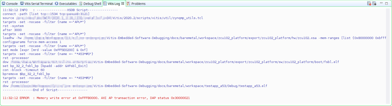Show the Executables tab
Screen dimensions: 392x106
point(66,4)
